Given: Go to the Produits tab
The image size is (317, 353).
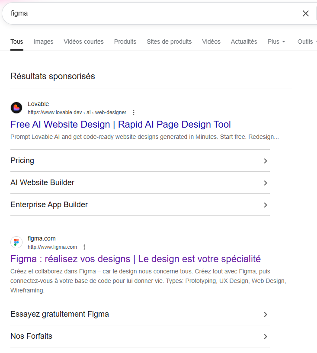Looking at the screenshot, I should coord(125,42).
